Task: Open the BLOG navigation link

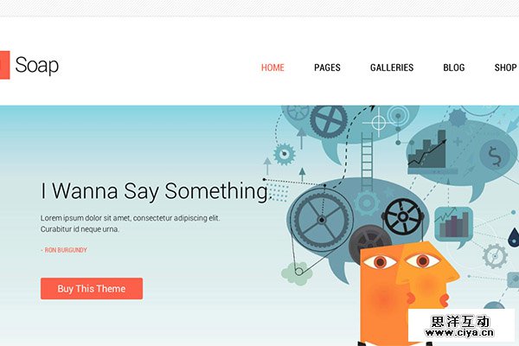Action: click(454, 67)
